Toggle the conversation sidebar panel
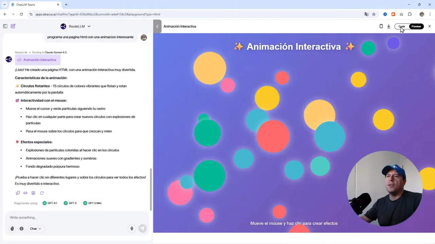The width and height of the screenshot is (435, 244). [5, 26]
